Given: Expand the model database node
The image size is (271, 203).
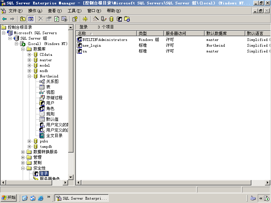Looking at the screenshot, I should 29,65.
